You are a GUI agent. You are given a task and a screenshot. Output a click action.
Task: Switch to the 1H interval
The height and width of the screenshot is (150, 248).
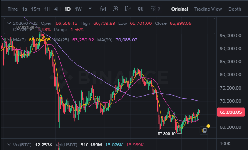tap(47, 9)
